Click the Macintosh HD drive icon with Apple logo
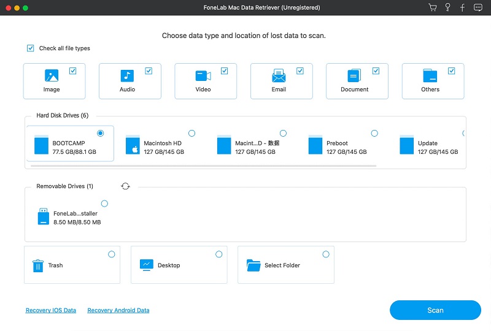Image resolution: width=491 pixels, height=331 pixels. [133, 145]
